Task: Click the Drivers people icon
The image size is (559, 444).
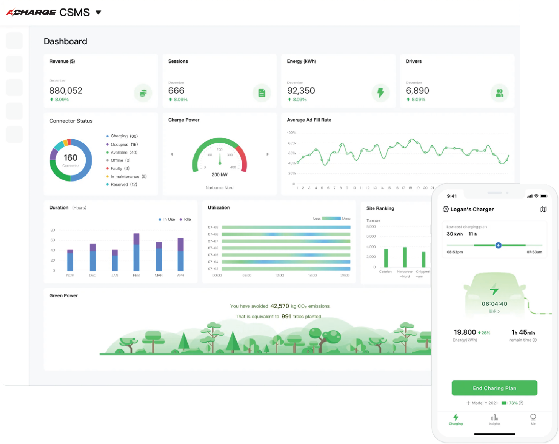Action: click(x=500, y=93)
